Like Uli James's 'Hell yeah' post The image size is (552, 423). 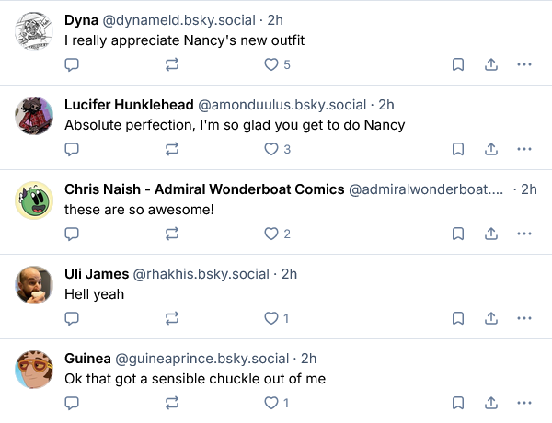(271, 318)
